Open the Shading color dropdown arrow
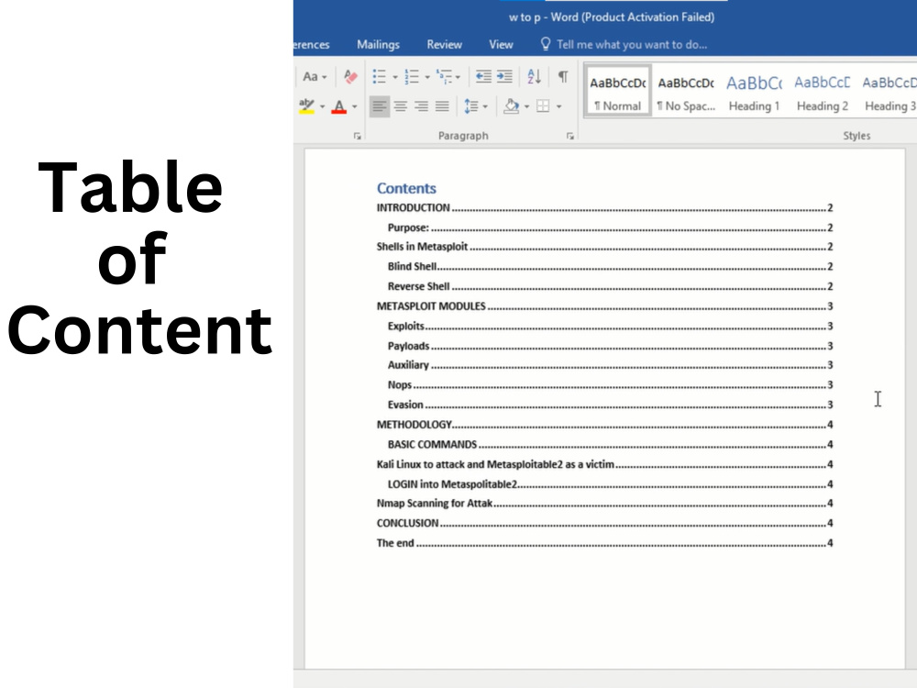Screen dimensions: 917x688 [x=527, y=107]
